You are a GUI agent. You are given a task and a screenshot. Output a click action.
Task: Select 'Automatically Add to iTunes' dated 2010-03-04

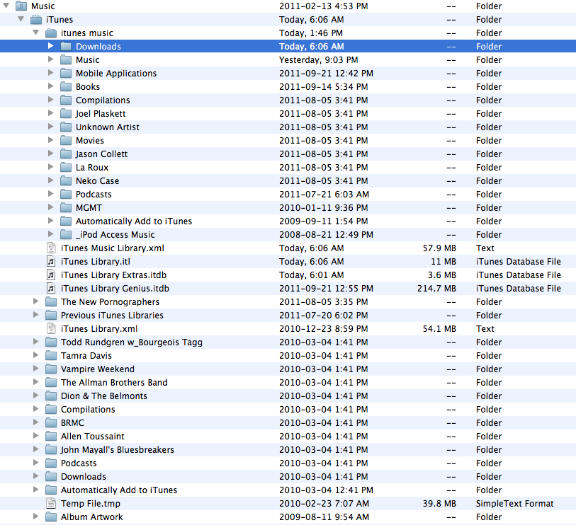click(118, 490)
